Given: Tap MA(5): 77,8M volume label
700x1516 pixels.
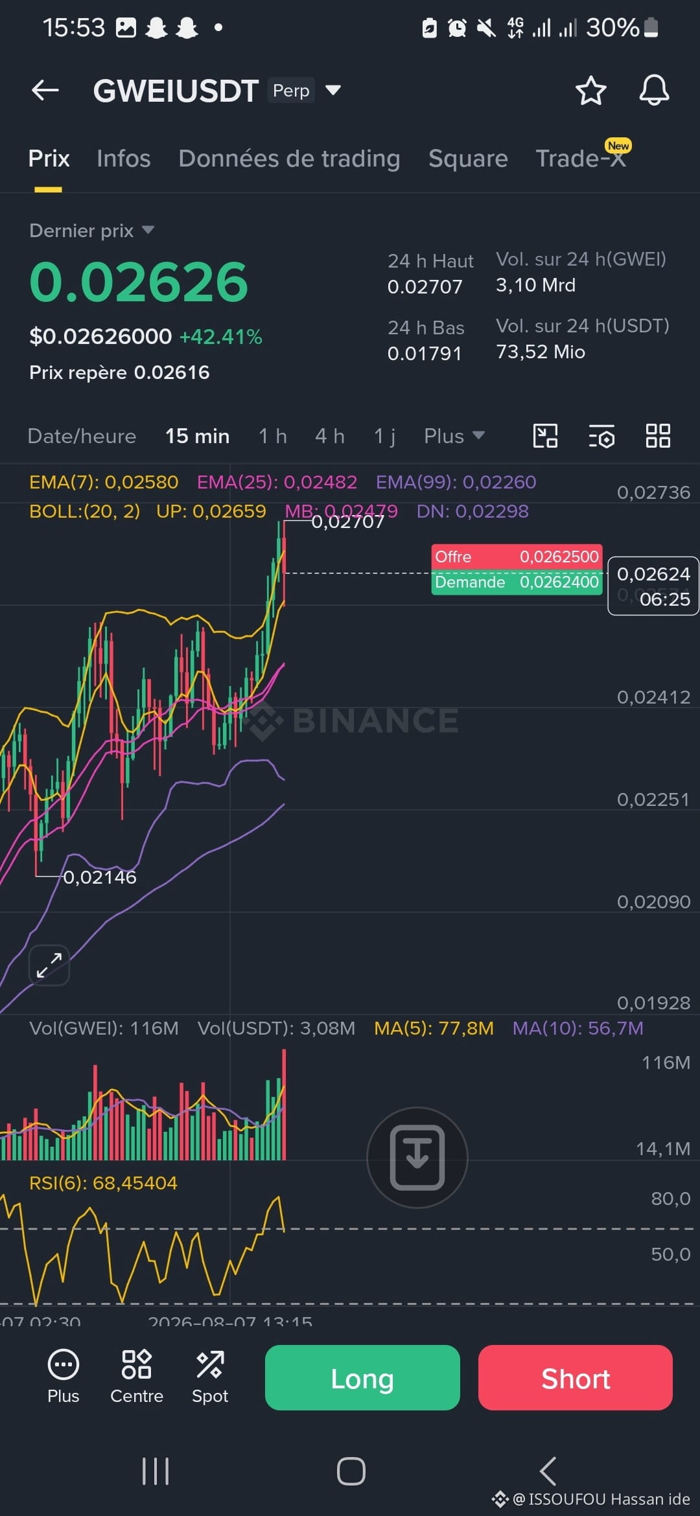Looking at the screenshot, I should point(434,1028).
